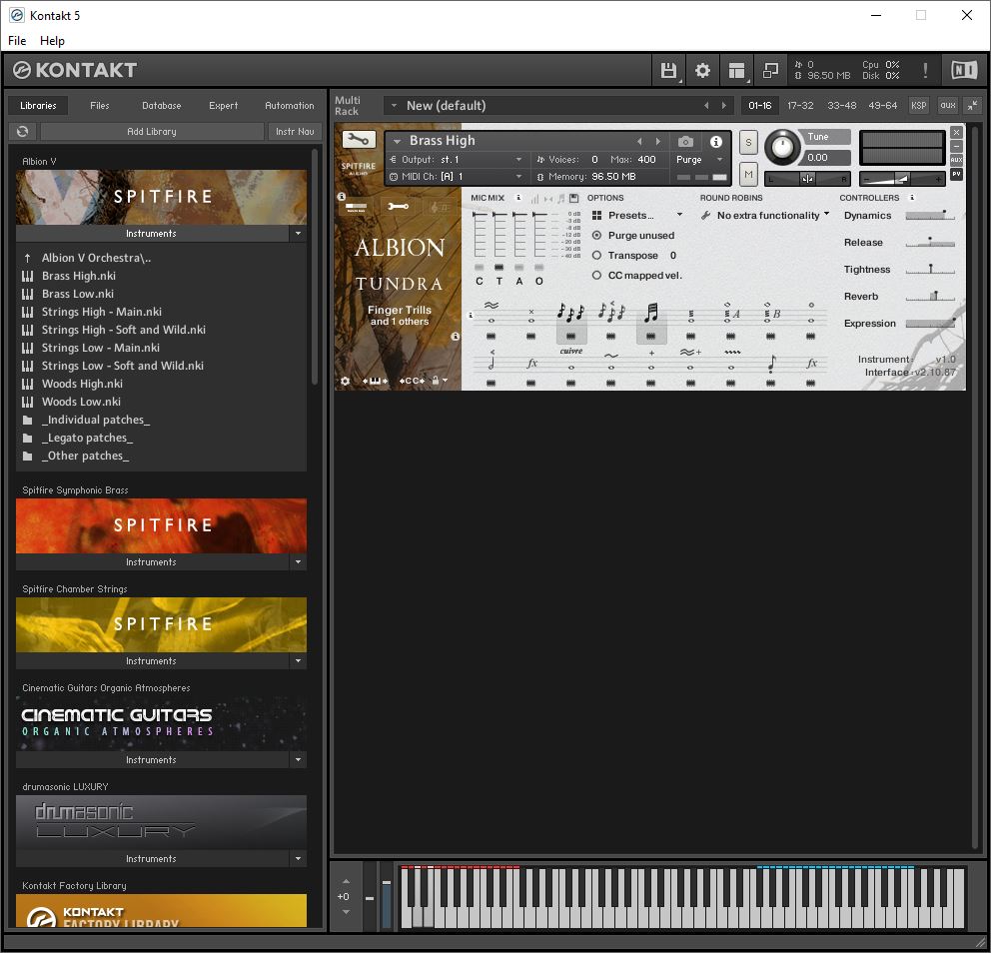The image size is (991, 953).
Task: Refresh the libraries list
Action: click(23, 131)
